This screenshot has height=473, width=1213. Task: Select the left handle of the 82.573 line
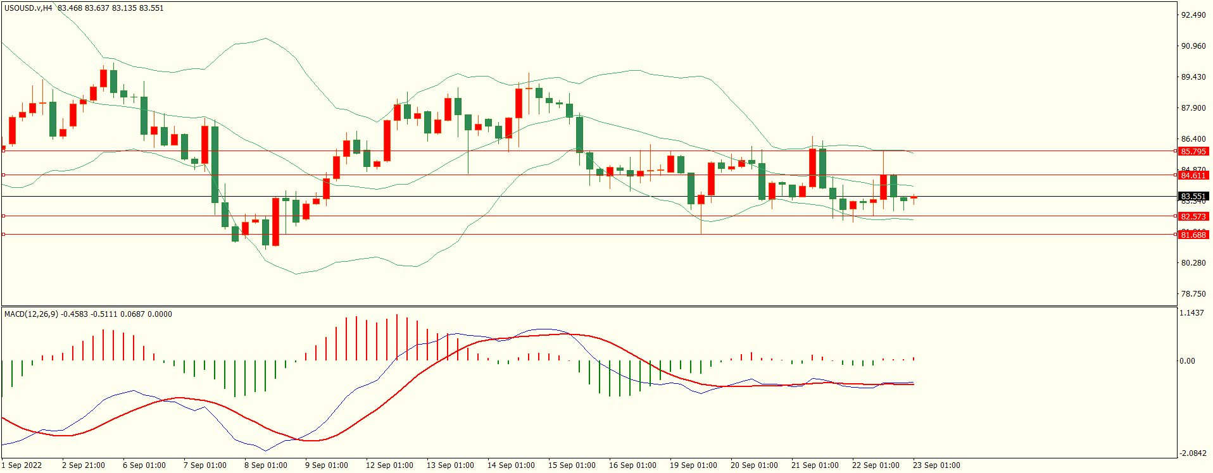(x=4, y=216)
